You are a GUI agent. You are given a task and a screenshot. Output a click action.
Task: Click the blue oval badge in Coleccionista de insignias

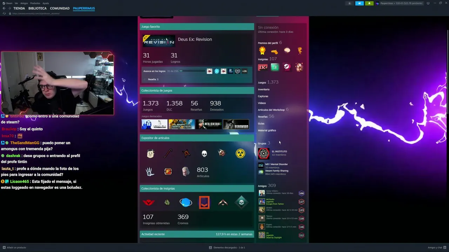pyautogui.click(x=186, y=202)
